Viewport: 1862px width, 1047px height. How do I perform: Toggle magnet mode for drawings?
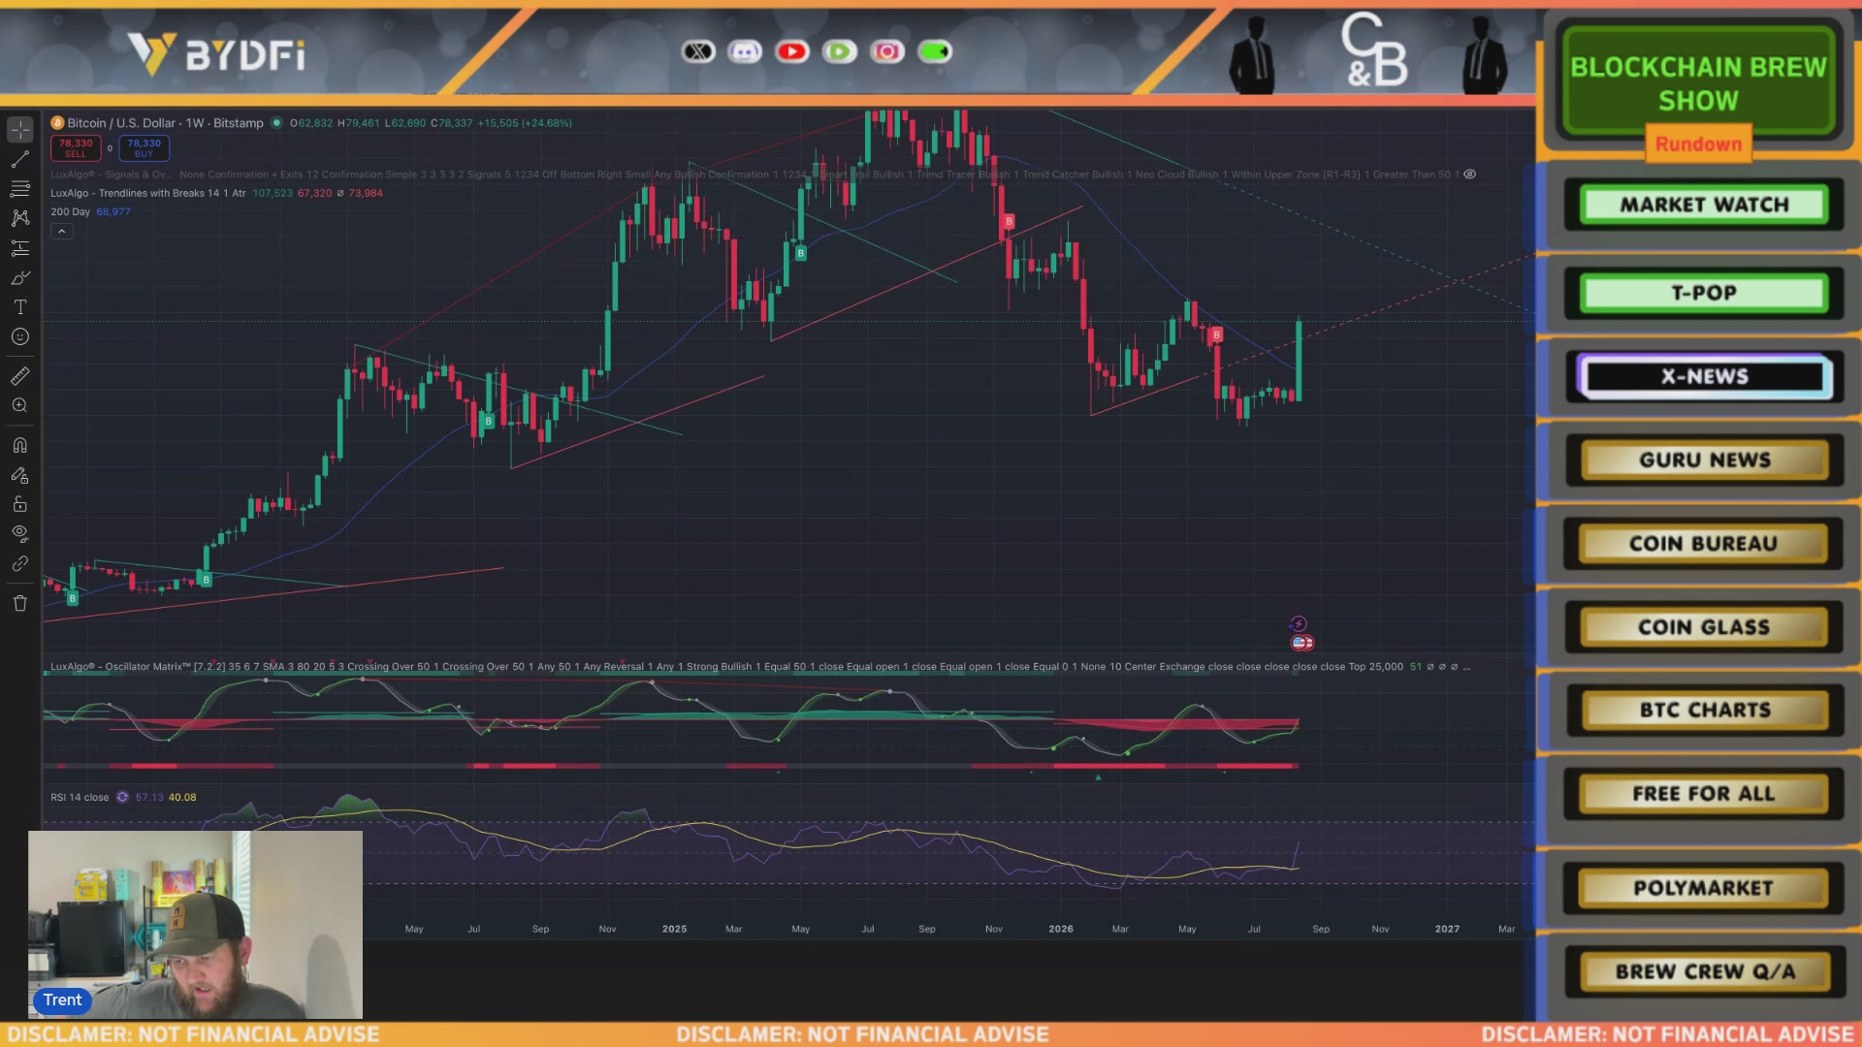coord(20,446)
